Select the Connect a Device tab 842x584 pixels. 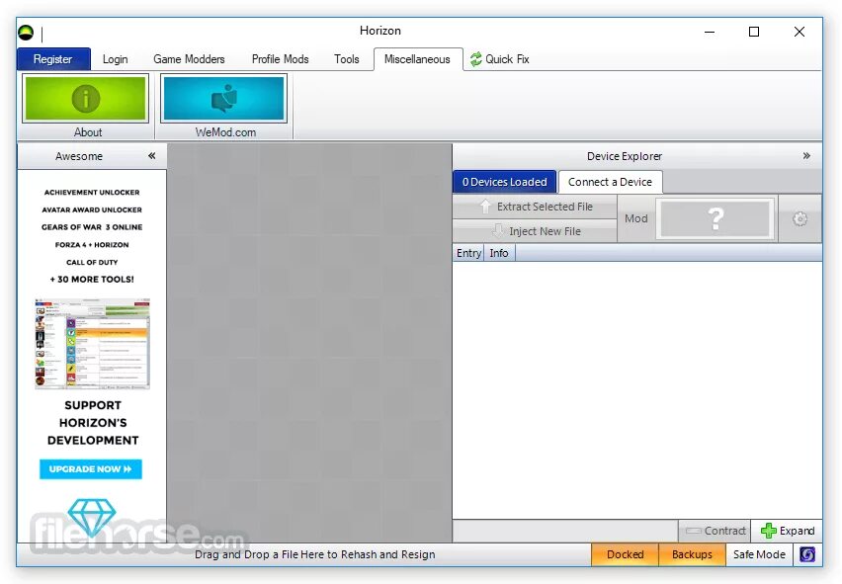[611, 182]
